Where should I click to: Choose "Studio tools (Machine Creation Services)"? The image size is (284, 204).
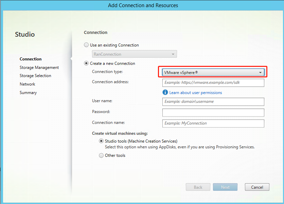click(101, 141)
